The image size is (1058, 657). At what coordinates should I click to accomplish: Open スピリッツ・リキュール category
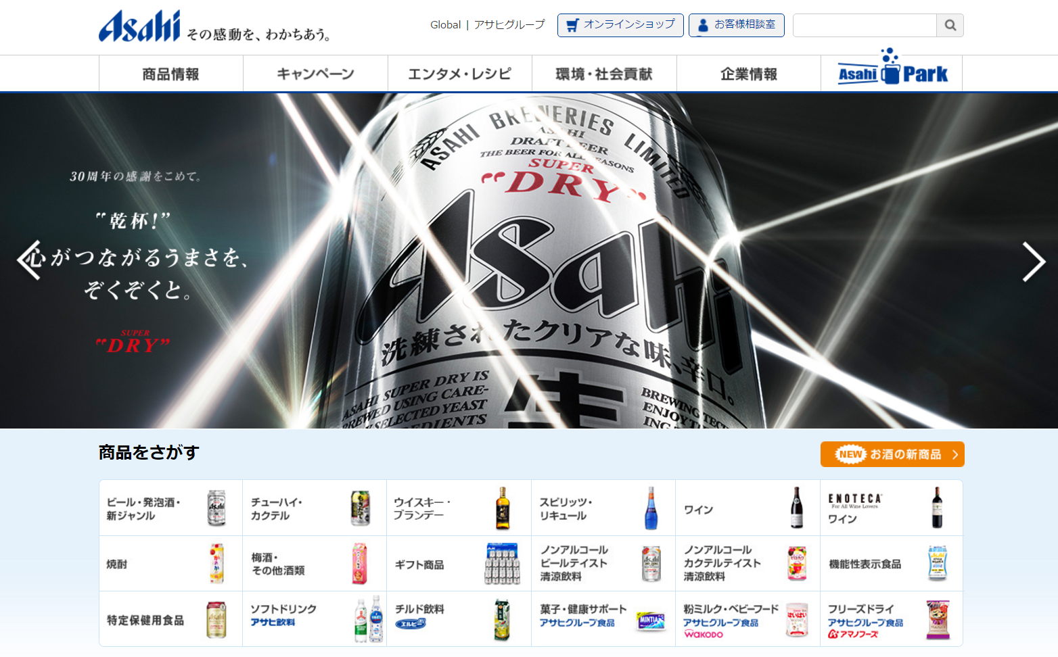[603, 508]
